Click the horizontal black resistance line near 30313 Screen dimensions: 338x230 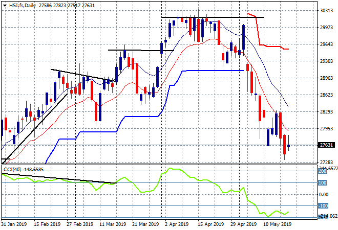point(213,17)
